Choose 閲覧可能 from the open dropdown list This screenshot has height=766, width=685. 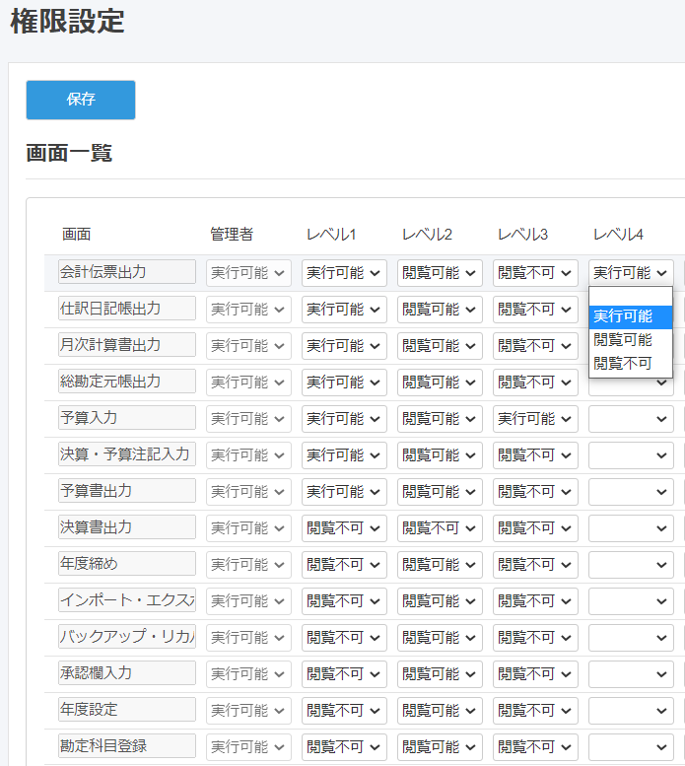click(x=631, y=340)
